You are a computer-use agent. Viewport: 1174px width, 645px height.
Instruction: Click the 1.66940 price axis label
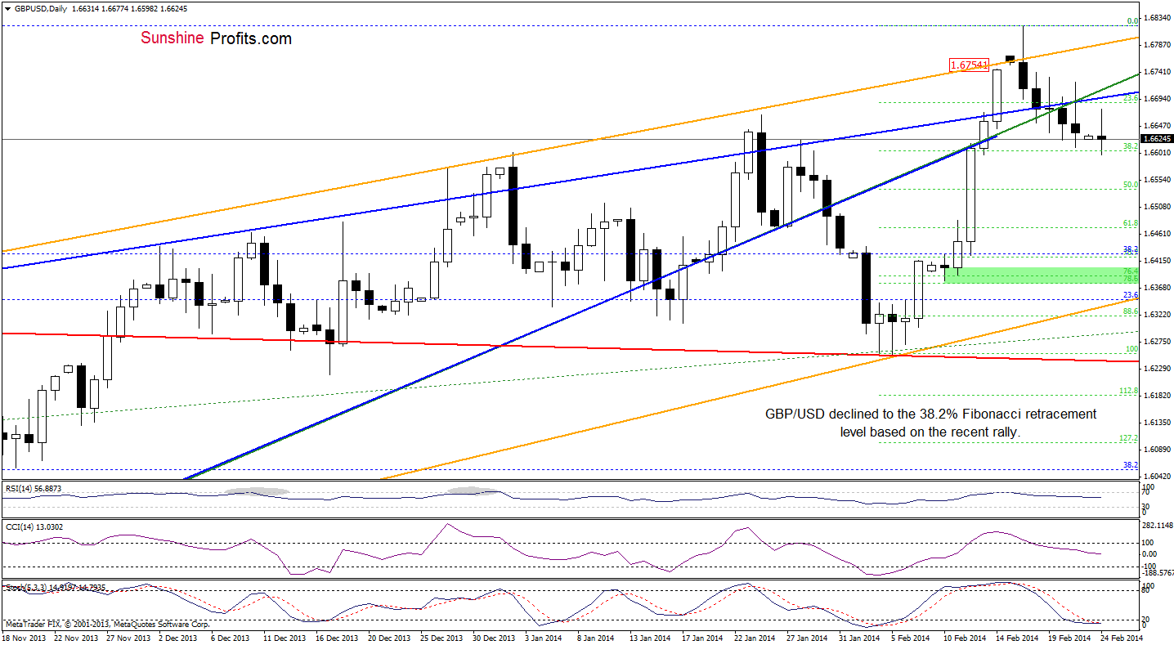(1158, 98)
